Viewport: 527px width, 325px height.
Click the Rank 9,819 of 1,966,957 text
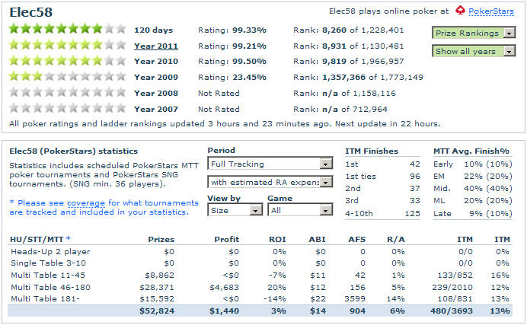(349, 62)
